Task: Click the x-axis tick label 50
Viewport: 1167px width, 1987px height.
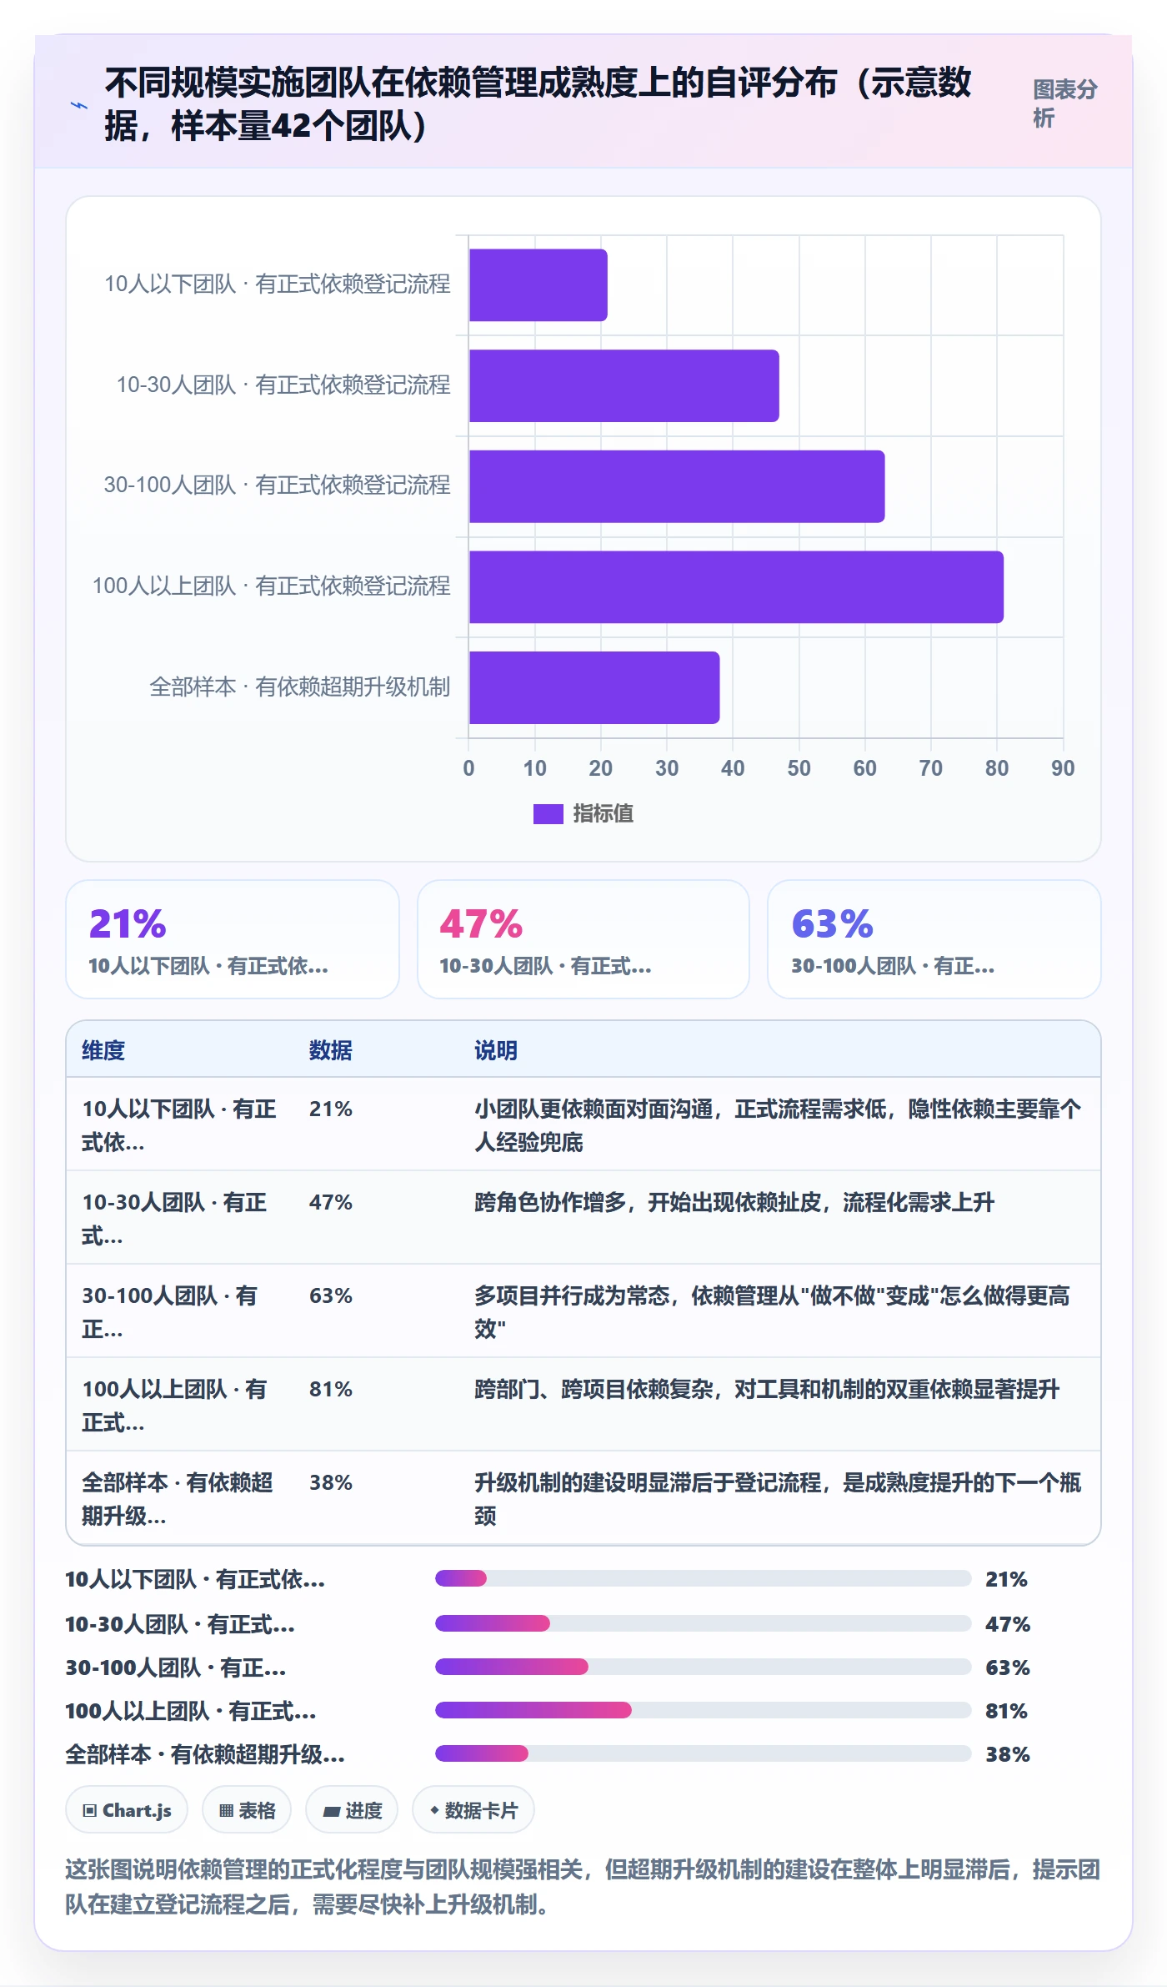Action: pyautogui.click(x=799, y=768)
